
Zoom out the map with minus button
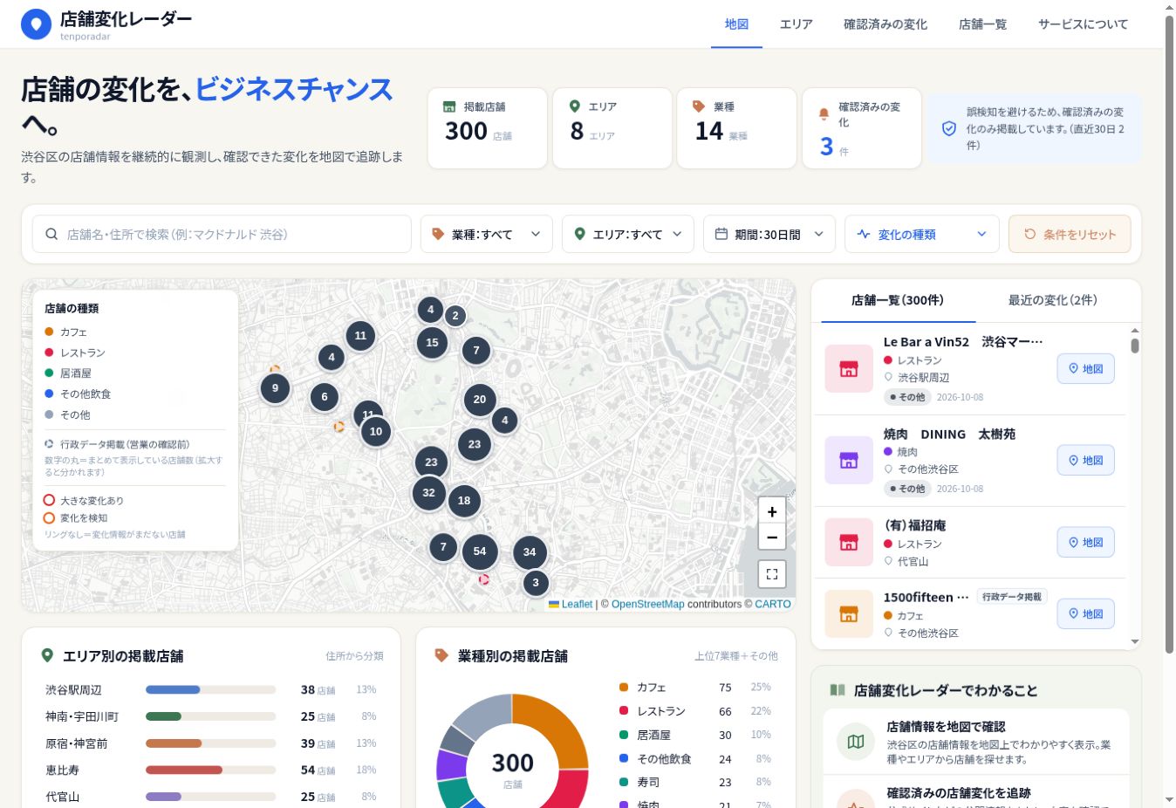pos(772,538)
